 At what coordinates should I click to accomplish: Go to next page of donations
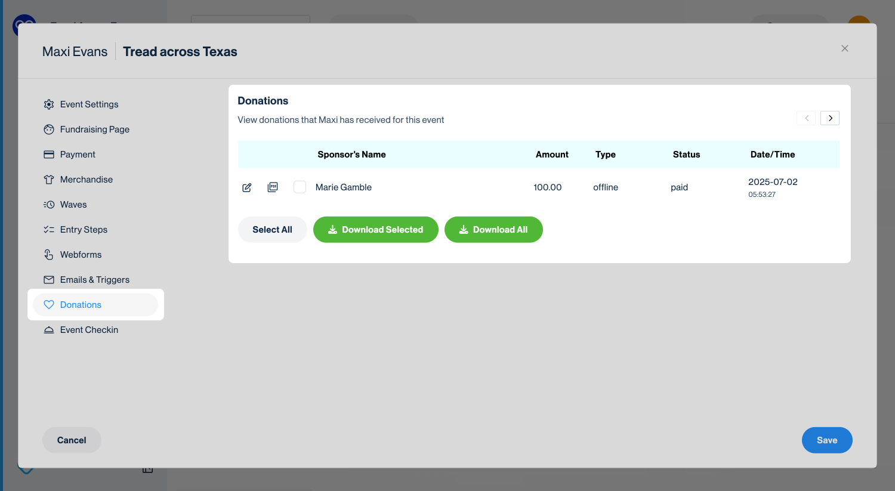coord(830,118)
